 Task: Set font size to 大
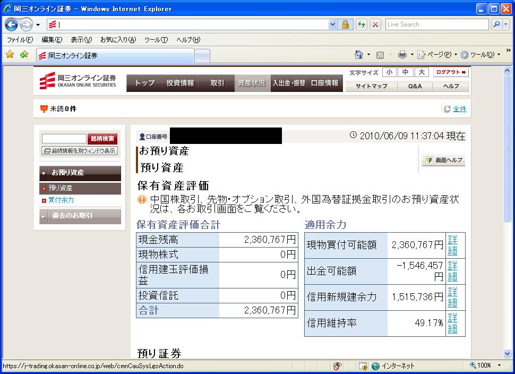[421, 72]
